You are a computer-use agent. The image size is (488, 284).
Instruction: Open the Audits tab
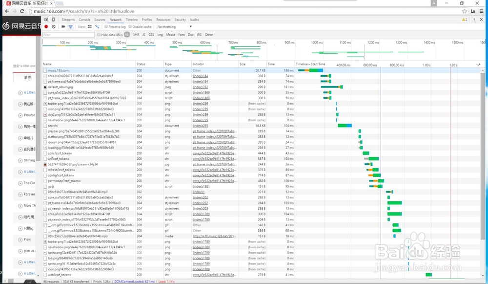pyautogui.click(x=194, y=20)
